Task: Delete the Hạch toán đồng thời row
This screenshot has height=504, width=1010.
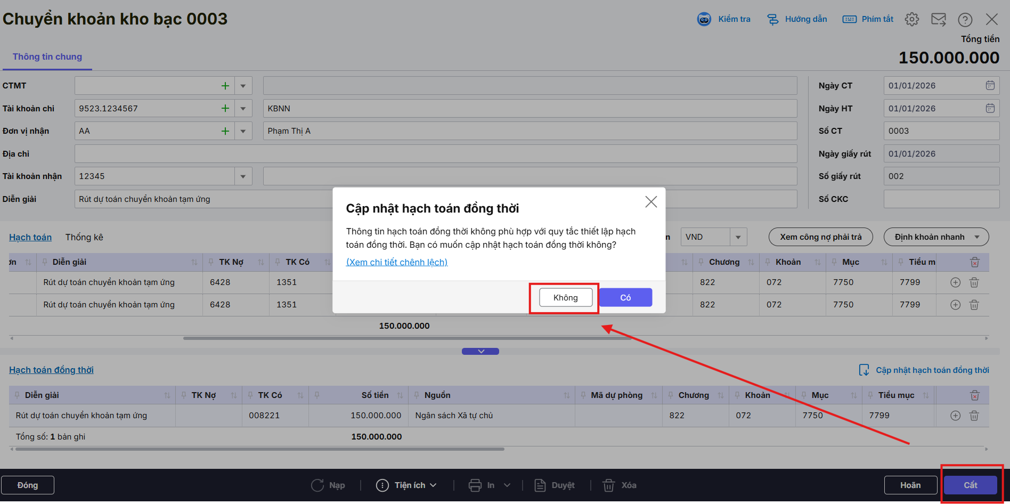Action: point(974,416)
